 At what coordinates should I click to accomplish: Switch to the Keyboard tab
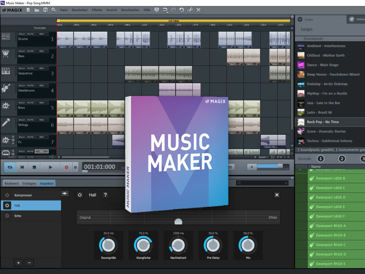click(x=11, y=183)
